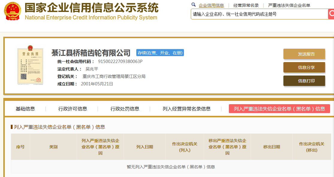Switch to the 列入经营异常名录信息 tab
The width and height of the screenshot is (334, 177).
[187, 109]
